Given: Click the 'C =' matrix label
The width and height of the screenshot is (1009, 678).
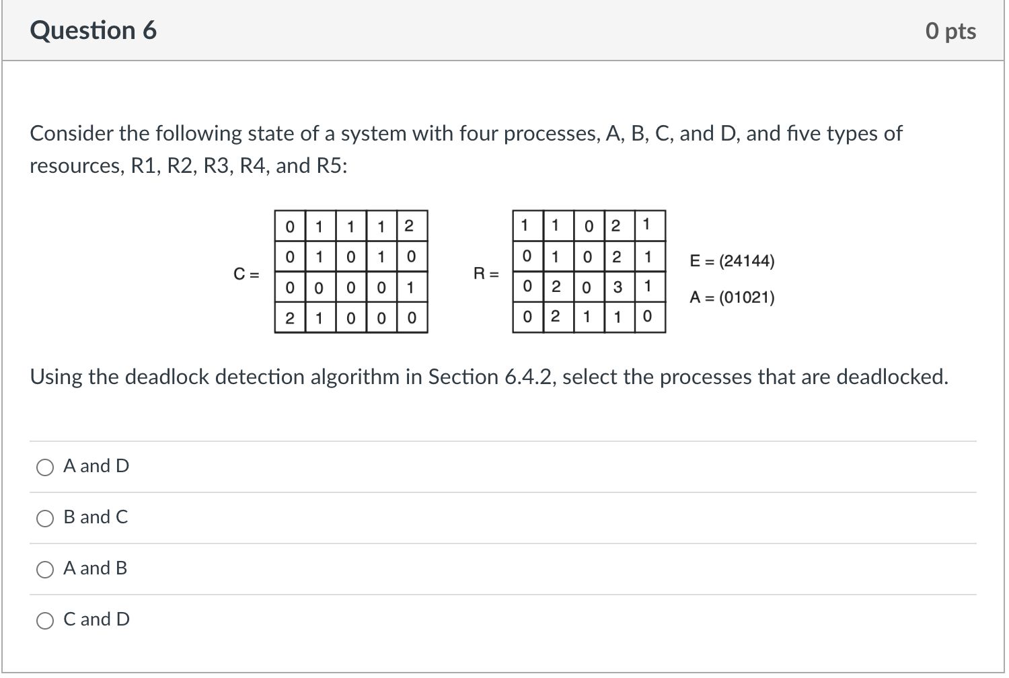Looking at the screenshot, I should pos(247,274).
